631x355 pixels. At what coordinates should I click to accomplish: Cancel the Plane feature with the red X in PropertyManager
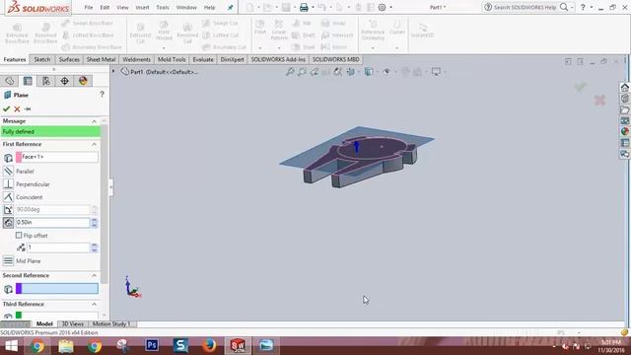click(17, 109)
